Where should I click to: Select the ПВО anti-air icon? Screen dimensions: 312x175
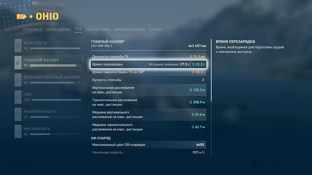(18, 97)
